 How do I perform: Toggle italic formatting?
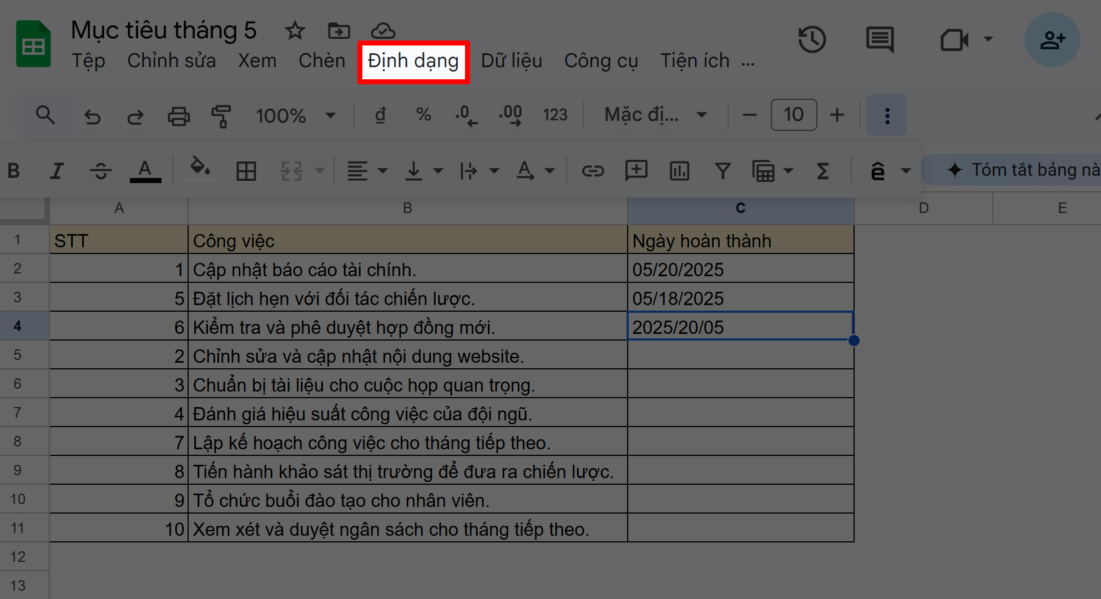[x=57, y=171]
